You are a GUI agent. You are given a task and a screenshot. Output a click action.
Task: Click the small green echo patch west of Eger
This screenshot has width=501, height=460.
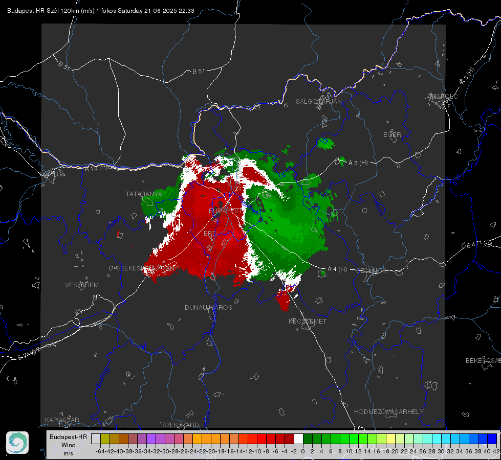coord(325,143)
